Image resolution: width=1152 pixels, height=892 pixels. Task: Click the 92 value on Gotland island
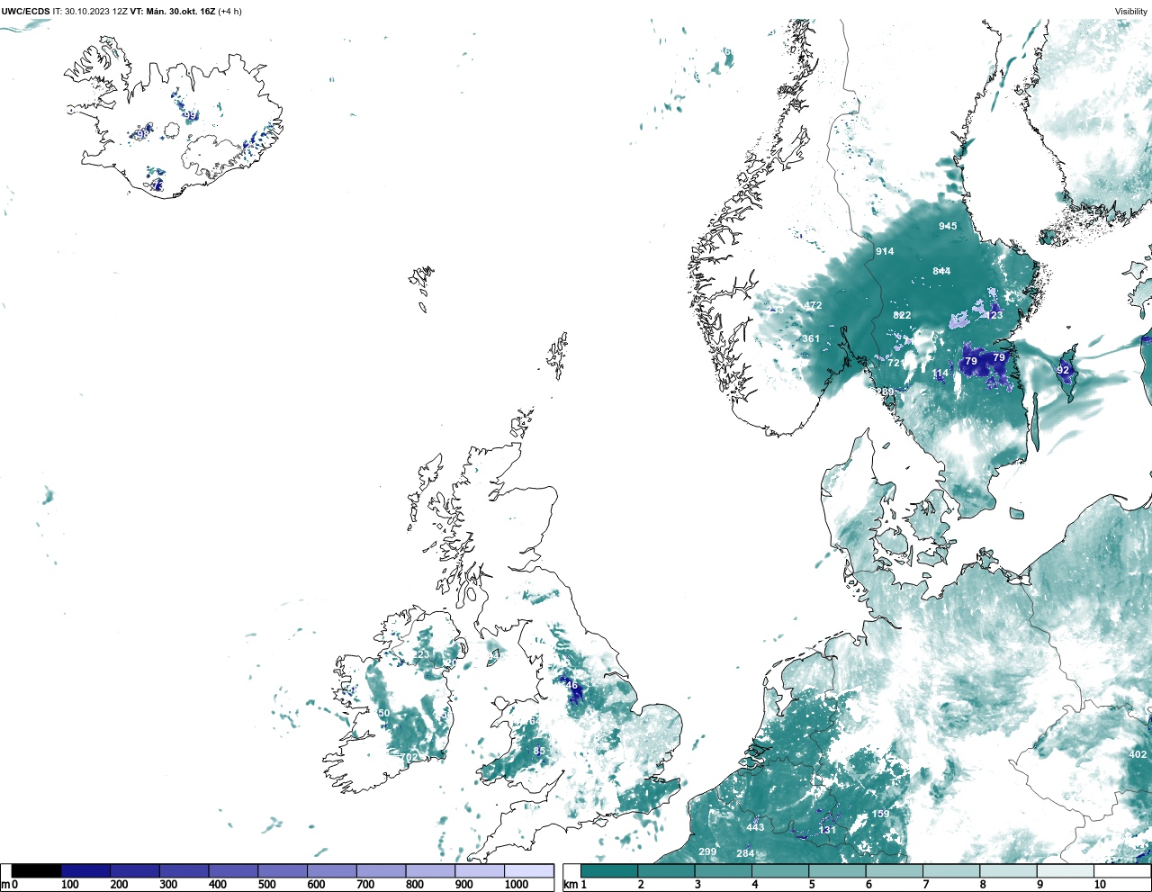pos(1063,370)
